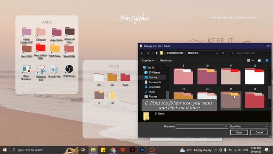
Task: Select orange folder icon number 13
Action: pos(183,96)
